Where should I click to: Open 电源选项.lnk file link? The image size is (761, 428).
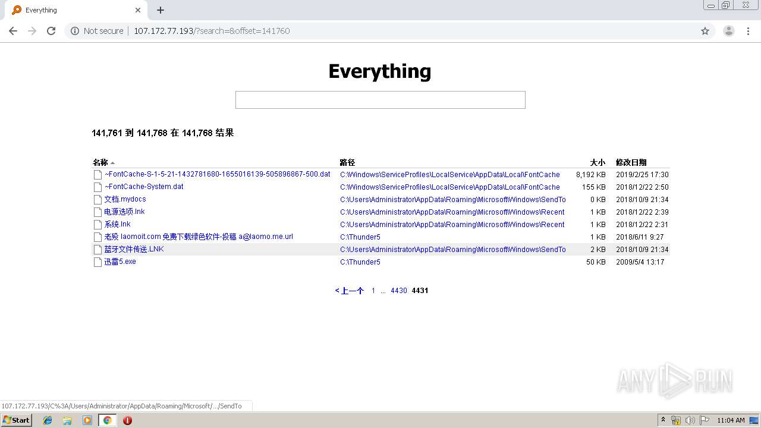coord(124,212)
